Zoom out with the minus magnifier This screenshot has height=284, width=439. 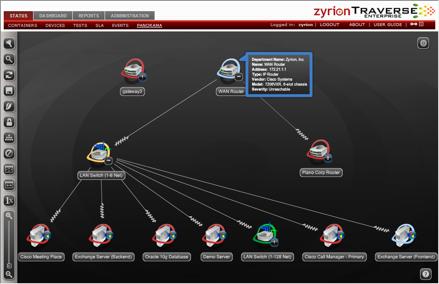point(9,274)
